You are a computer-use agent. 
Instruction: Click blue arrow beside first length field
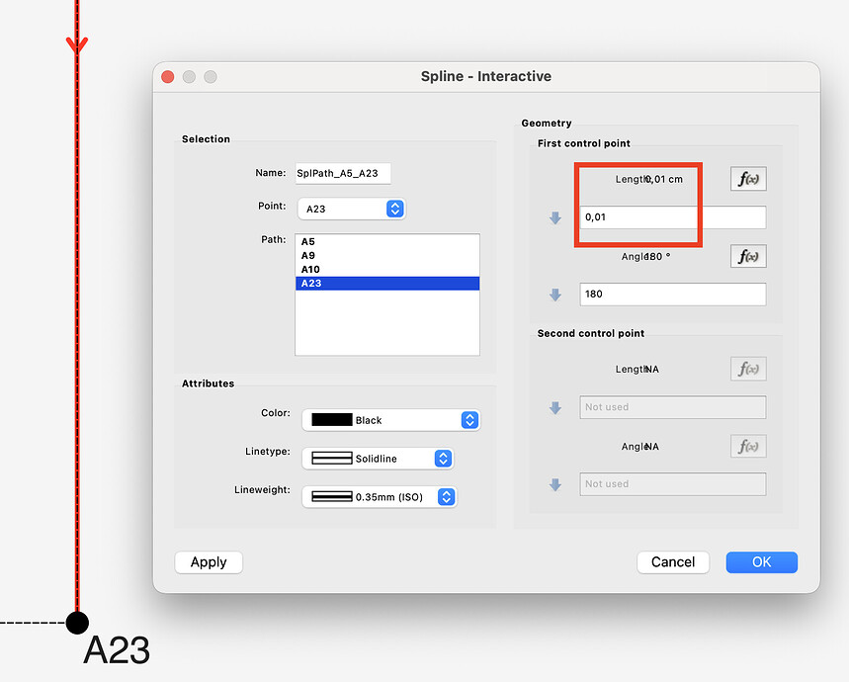[555, 217]
